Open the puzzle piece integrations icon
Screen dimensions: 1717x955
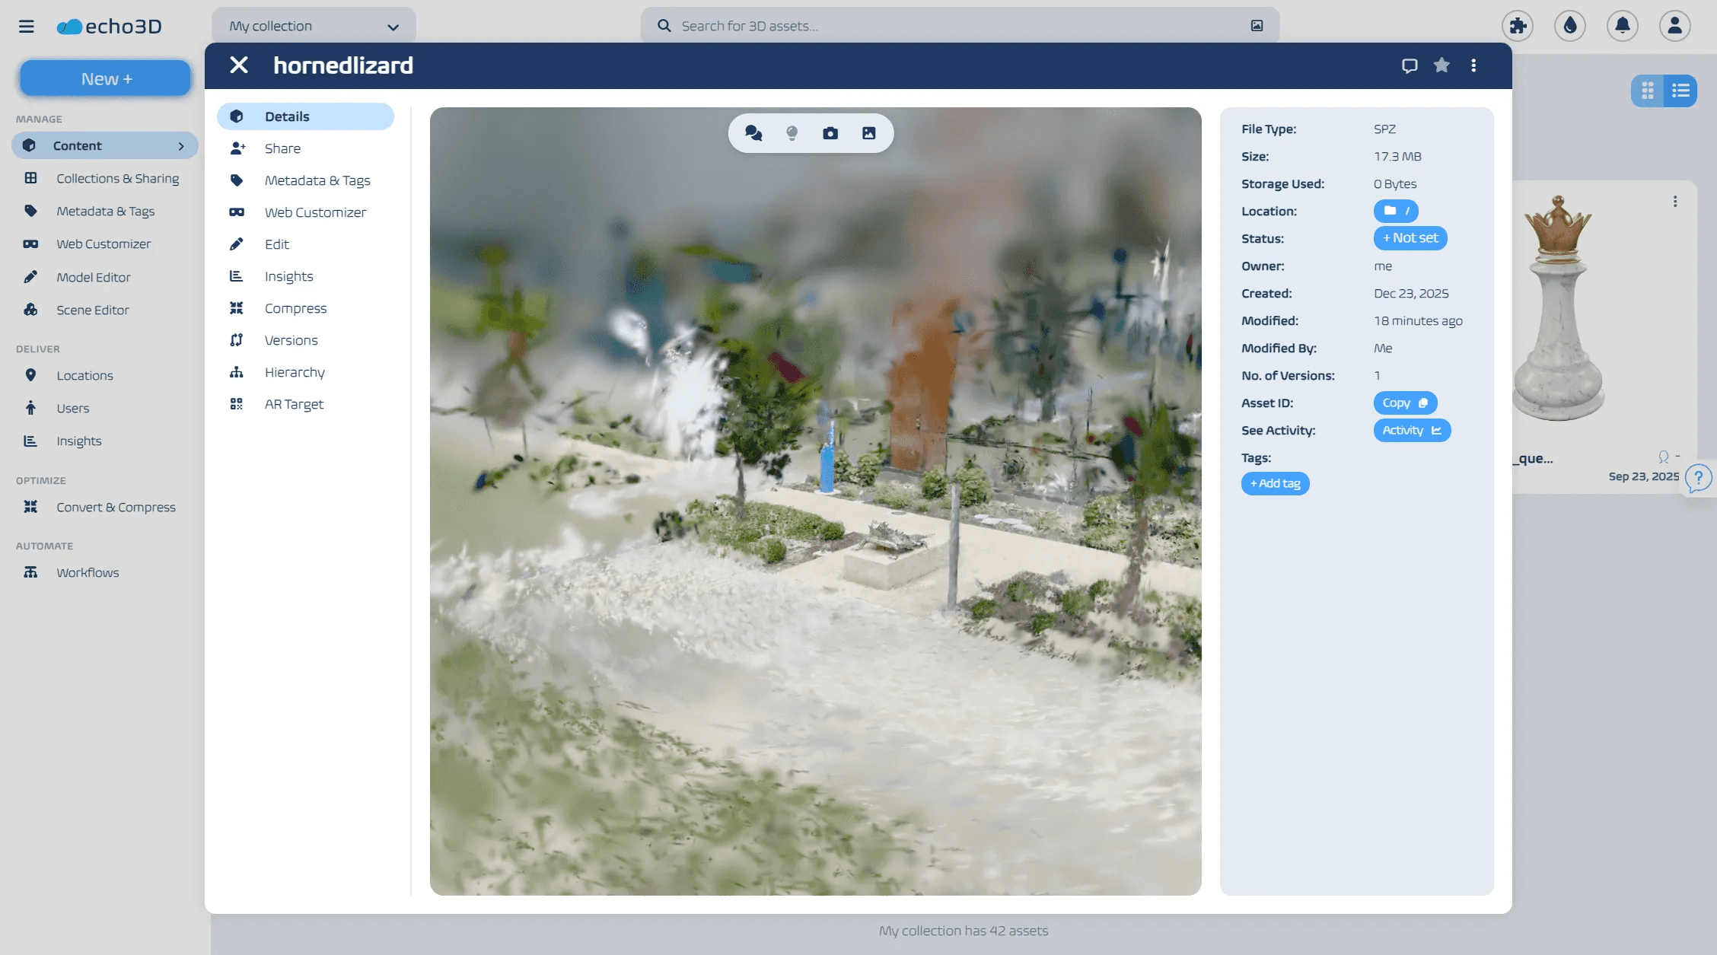pos(1517,26)
